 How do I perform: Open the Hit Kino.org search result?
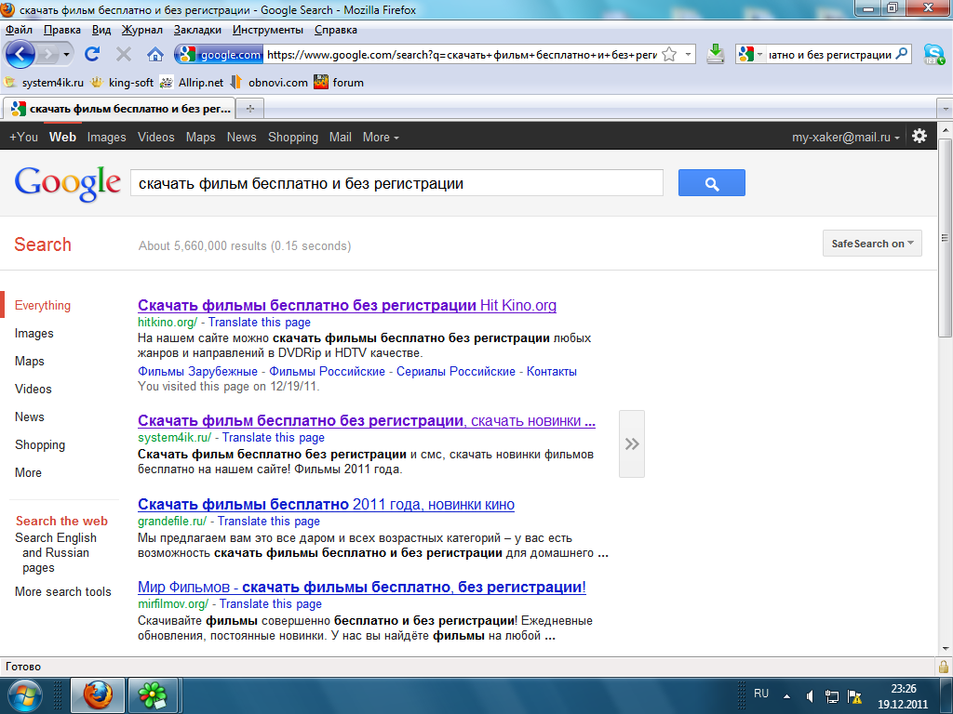(x=347, y=305)
